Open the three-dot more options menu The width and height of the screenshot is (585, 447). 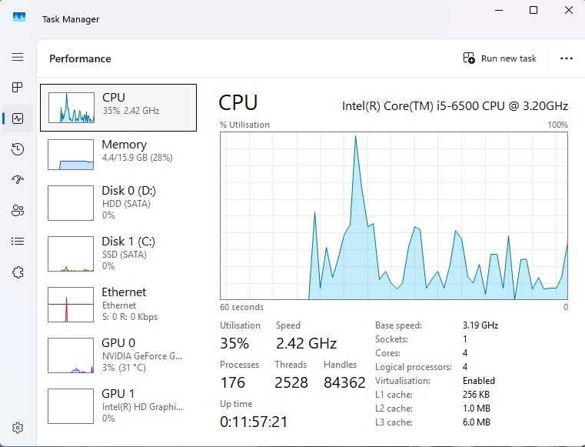pyautogui.click(x=567, y=58)
